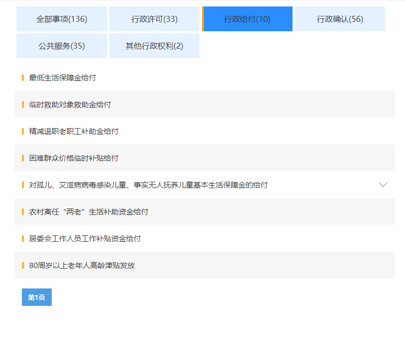Expand the 对孤儿、艾滋病病毒感染儿童 item chevron
Screen dimensions: 406x353
point(383,185)
